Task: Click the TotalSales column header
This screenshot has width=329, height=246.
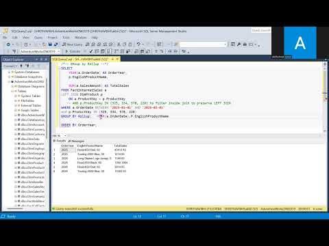Action: pos(121,146)
